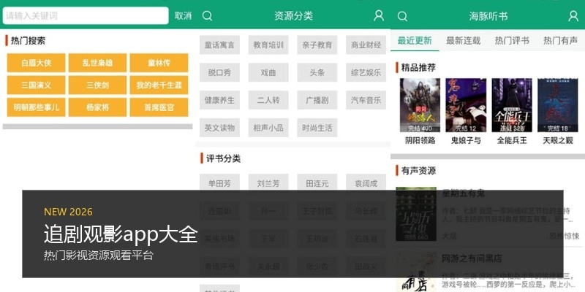Image resolution: width=585 pixels, height=292 pixels.
Task: Browse 汽车音乐 category
Action: (x=366, y=100)
